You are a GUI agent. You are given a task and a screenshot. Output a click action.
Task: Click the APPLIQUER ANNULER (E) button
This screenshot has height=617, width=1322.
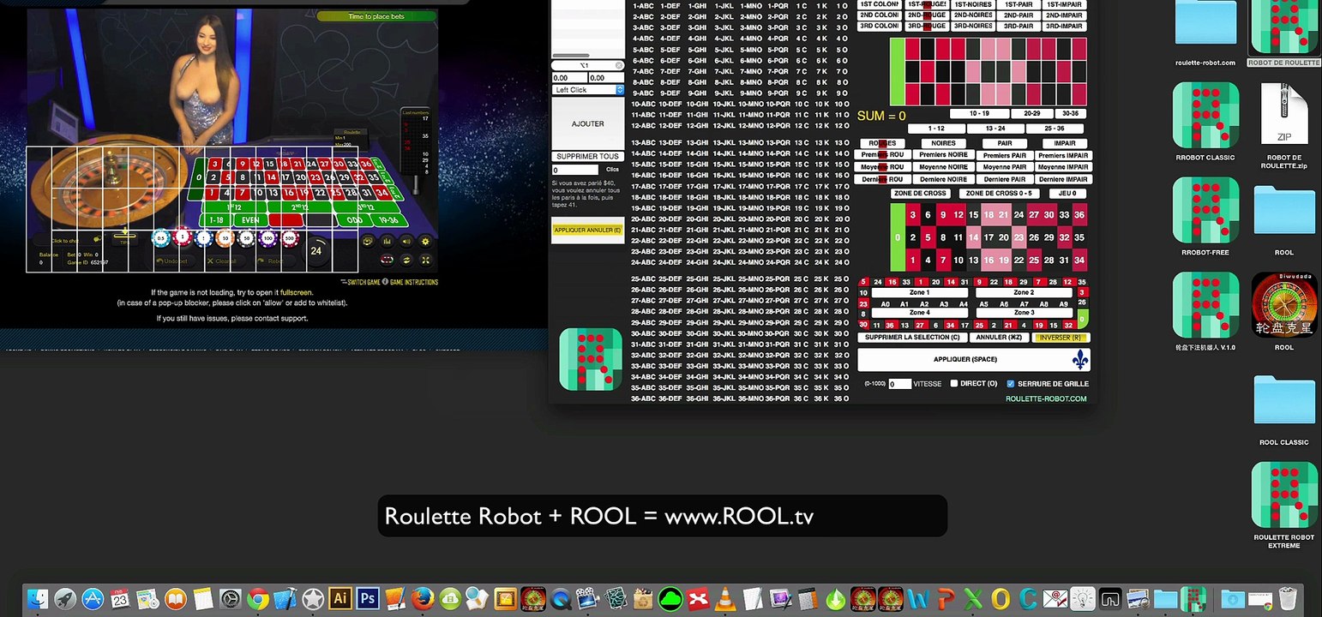[587, 230]
